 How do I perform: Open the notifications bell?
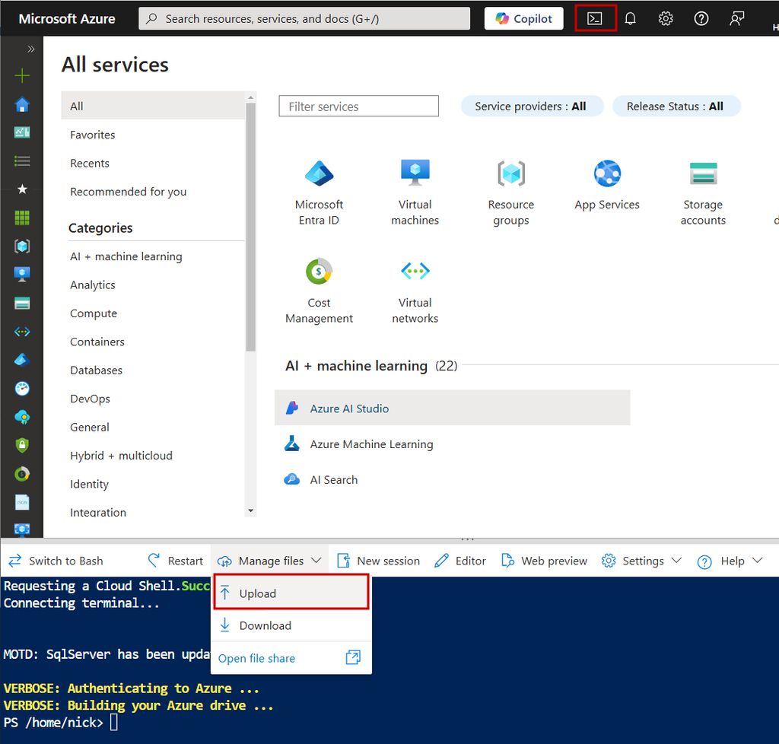coord(630,19)
